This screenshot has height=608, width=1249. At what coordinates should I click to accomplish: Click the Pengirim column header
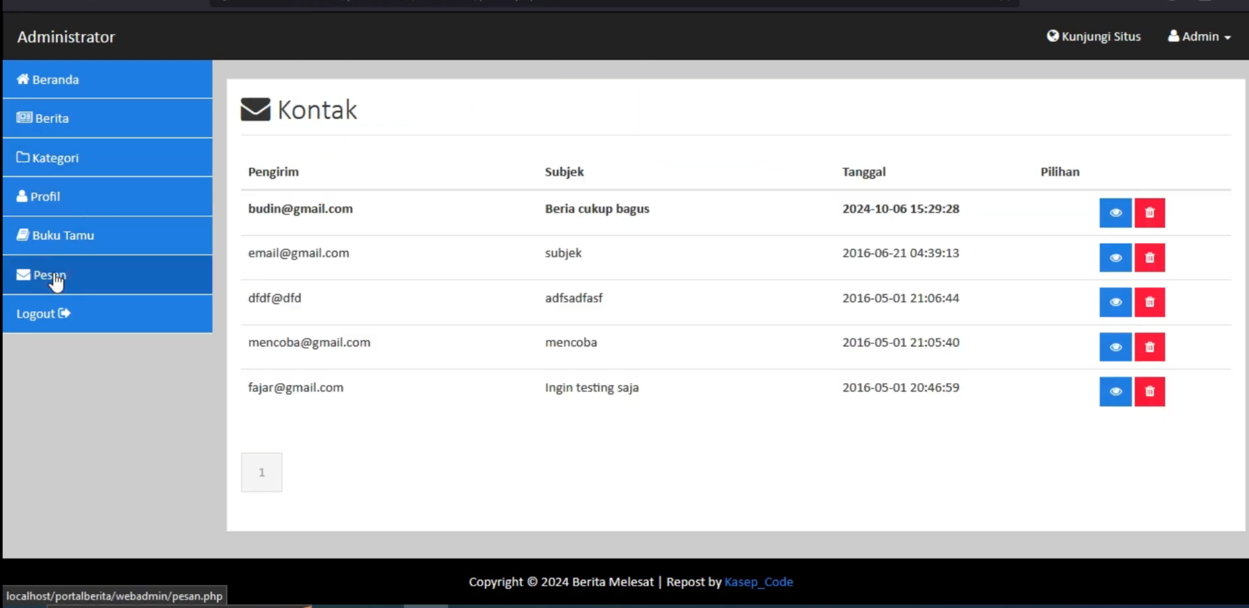[x=274, y=172]
